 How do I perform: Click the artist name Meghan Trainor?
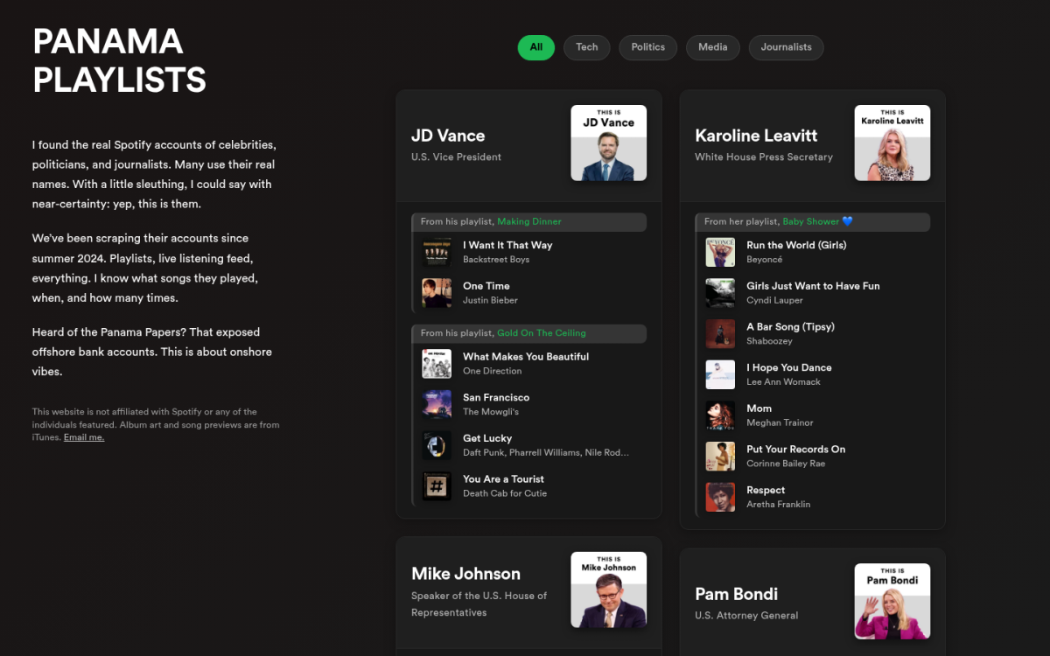pyautogui.click(x=780, y=423)
